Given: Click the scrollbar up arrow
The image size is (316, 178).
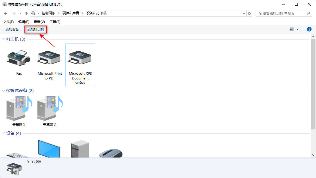Looking at the screenshot, I should pyautogui.click(x=313, y=37).
